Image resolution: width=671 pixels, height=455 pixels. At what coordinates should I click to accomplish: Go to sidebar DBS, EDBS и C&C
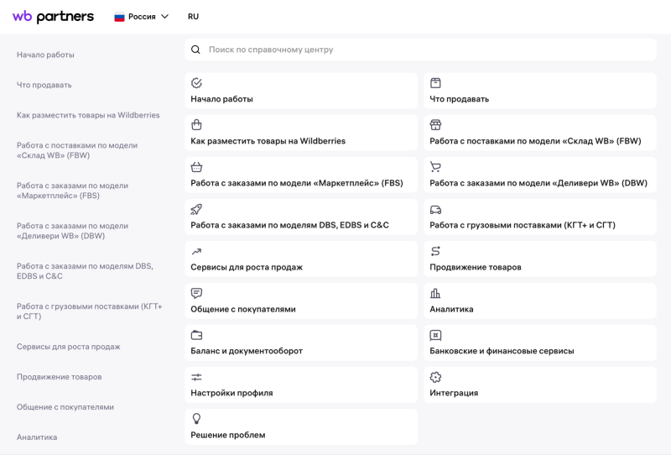pyautogui.click(x=85, y=271)
